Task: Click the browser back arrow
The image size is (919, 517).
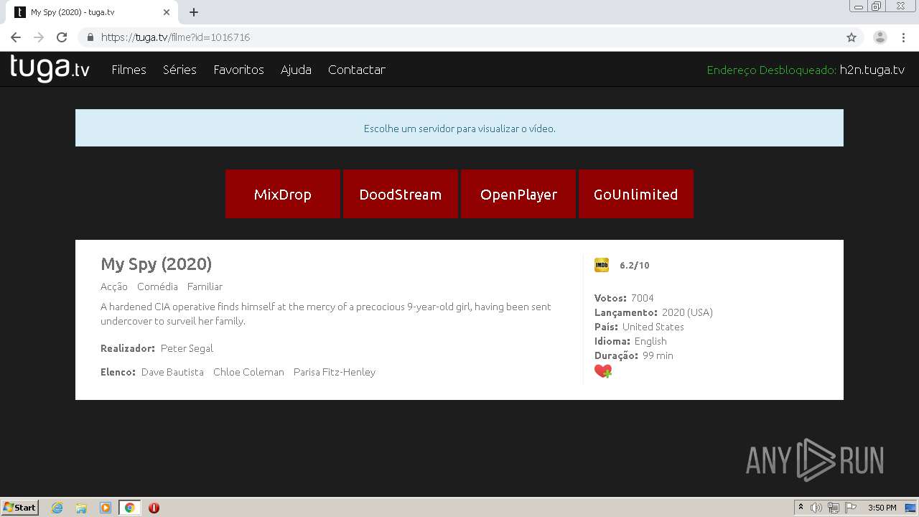Action: click(x=16, y=37)
